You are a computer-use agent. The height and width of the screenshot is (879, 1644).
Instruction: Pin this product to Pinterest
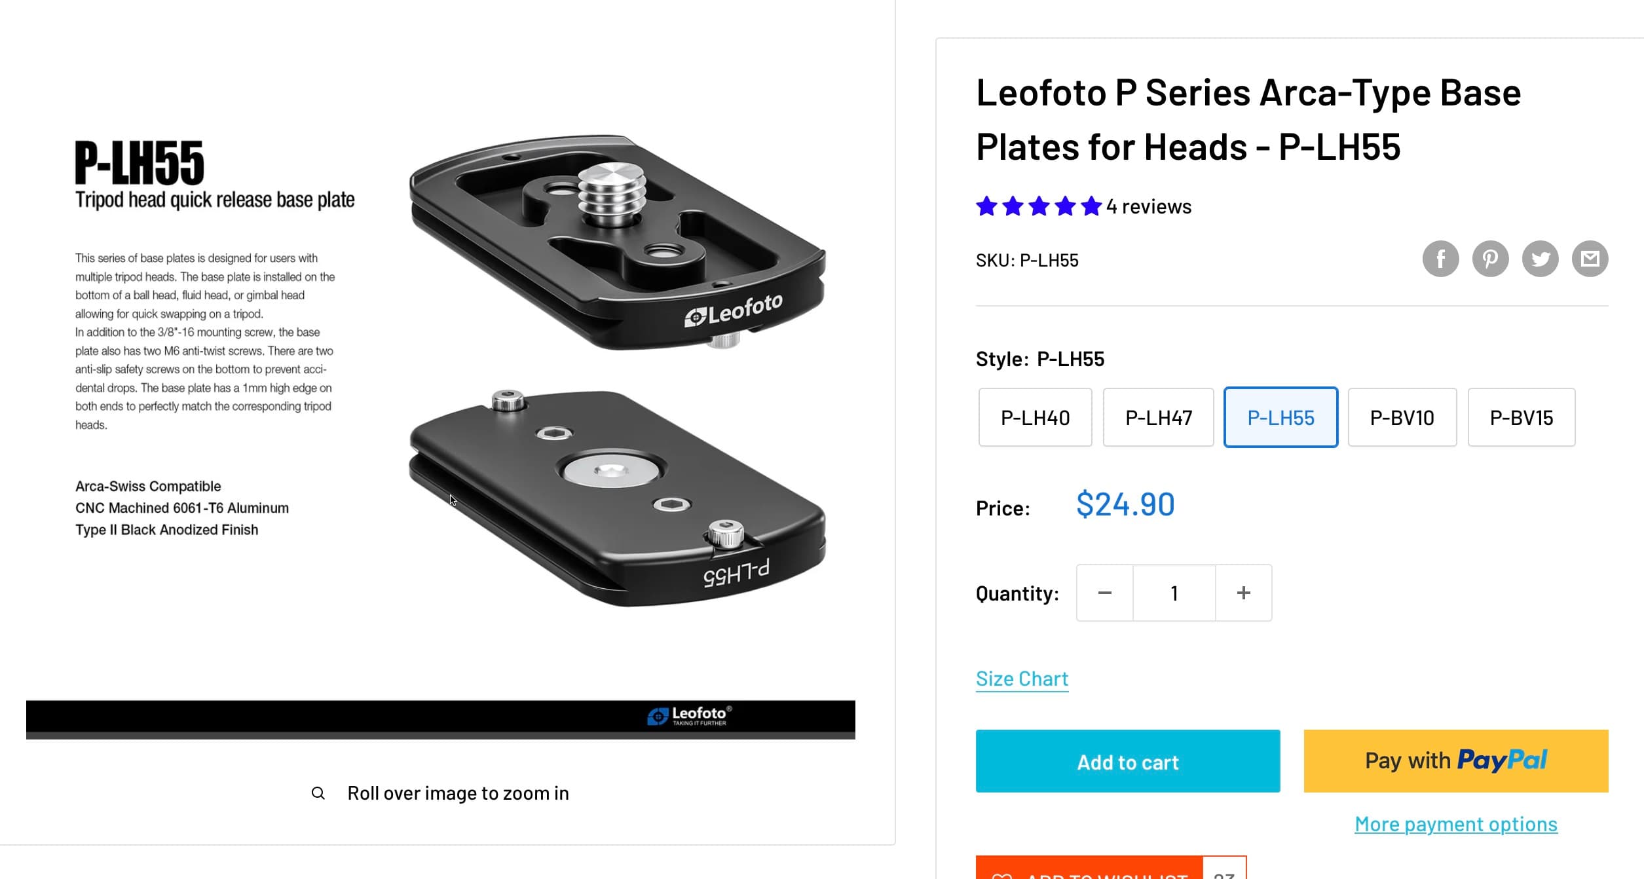1490,259
